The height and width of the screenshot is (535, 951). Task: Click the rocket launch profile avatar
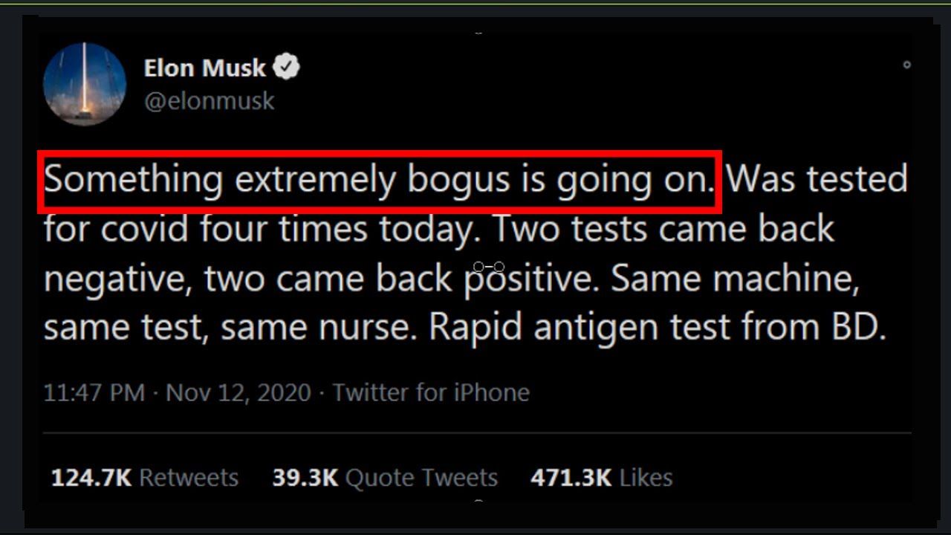pos(85,83)
